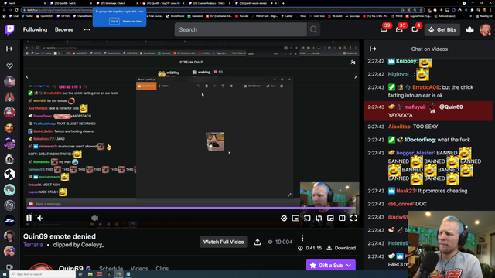Open the Browse page
495x278 pixels.
[64, 29]
